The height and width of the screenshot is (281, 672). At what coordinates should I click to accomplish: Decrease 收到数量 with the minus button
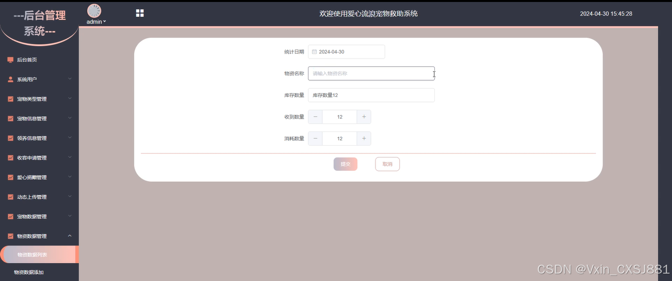click(x=315, y=117)
